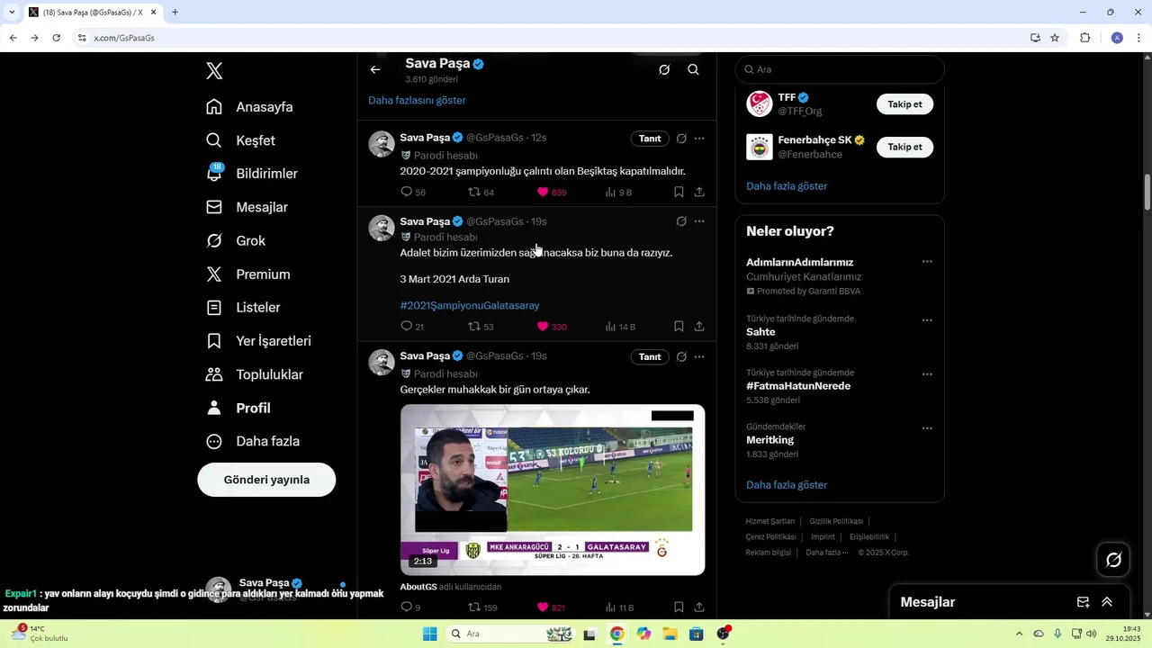
Task: Click Grok icon on Beşiktaş post
Action: tap(681, 139)
